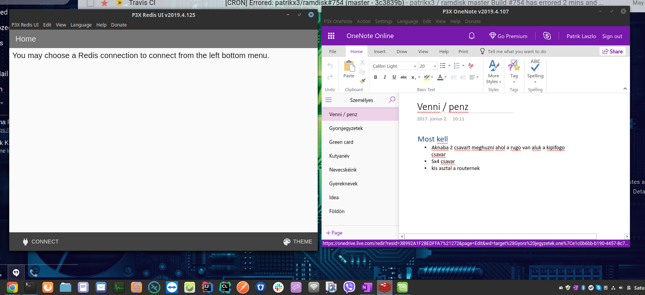Open the Calibri Light font dropdown

pyautogui.click(x=415, y=66)
